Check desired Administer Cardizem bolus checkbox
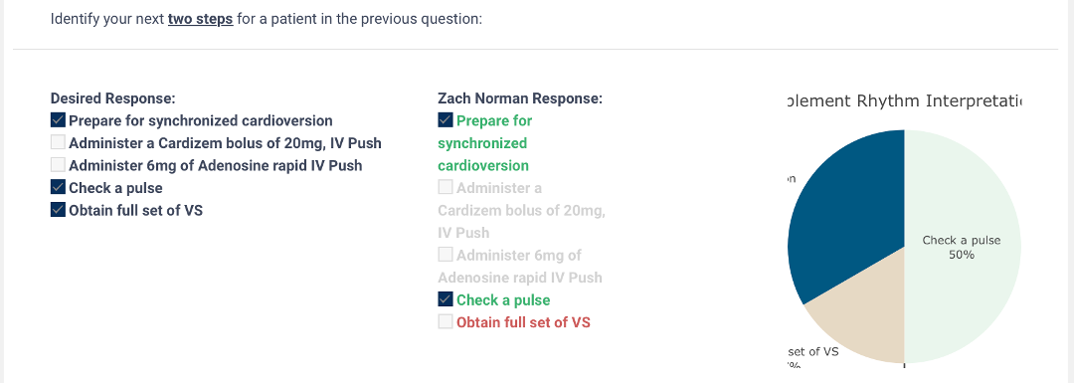The width and height of the screenshot is (1074, 384). coord(59,142)
